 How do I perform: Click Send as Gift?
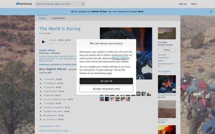pos(46,73)
